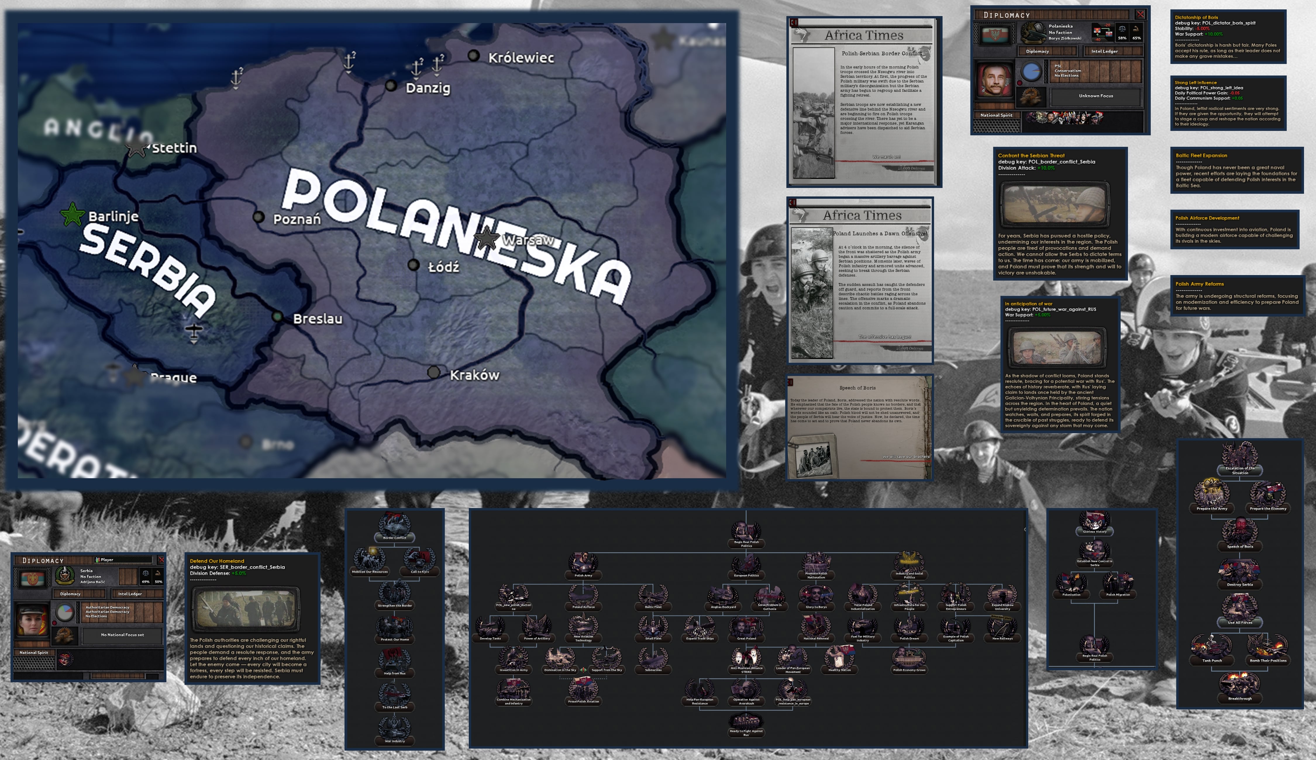This screenshot has height=760, width=1316.
Task: Open Serbia's Intel Ledger tab
Action: pyautogui.click(x=130, y=593)
